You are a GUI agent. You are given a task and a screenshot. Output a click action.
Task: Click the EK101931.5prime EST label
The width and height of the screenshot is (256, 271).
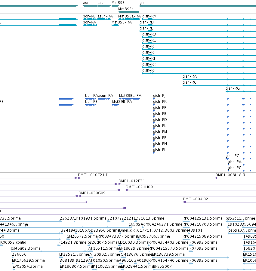click(90, 218)
